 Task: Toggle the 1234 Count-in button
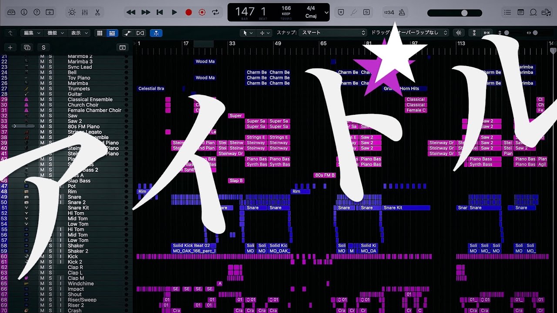pyautogui.click(x=389, y=13)
